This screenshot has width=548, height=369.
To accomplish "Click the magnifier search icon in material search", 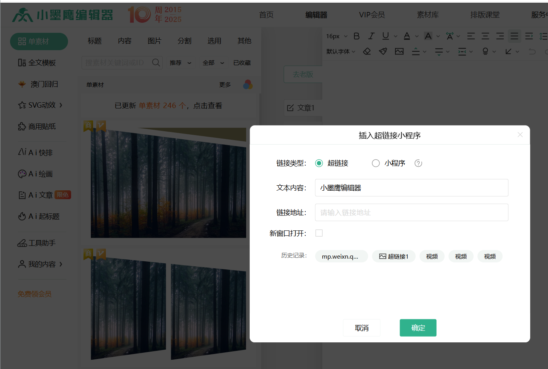I will pyautogui.click(x=156, y=63).
